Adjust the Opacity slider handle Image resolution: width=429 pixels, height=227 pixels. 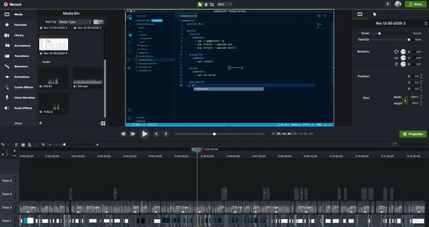(409, 40)
